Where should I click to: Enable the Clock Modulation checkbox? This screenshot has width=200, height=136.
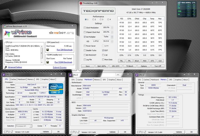(x=85, y=28)
